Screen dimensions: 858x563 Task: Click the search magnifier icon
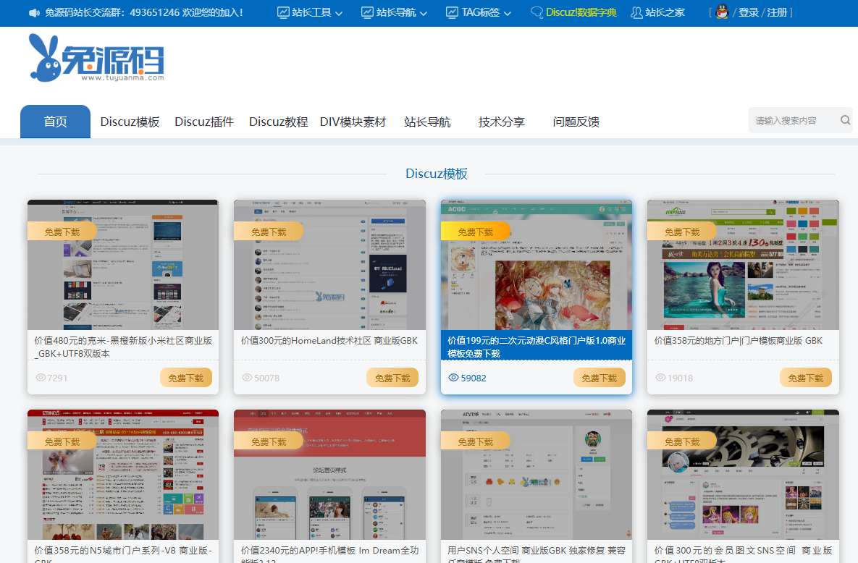845,120
